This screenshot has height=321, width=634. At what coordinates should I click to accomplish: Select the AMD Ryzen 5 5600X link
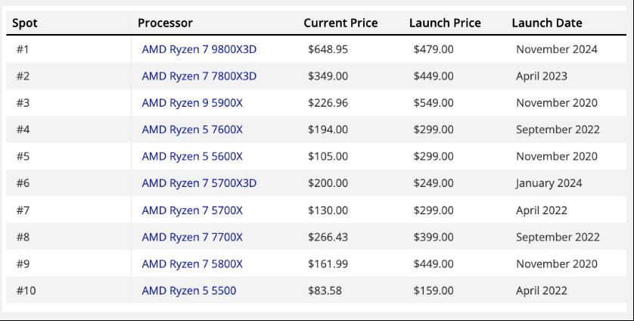192,157
